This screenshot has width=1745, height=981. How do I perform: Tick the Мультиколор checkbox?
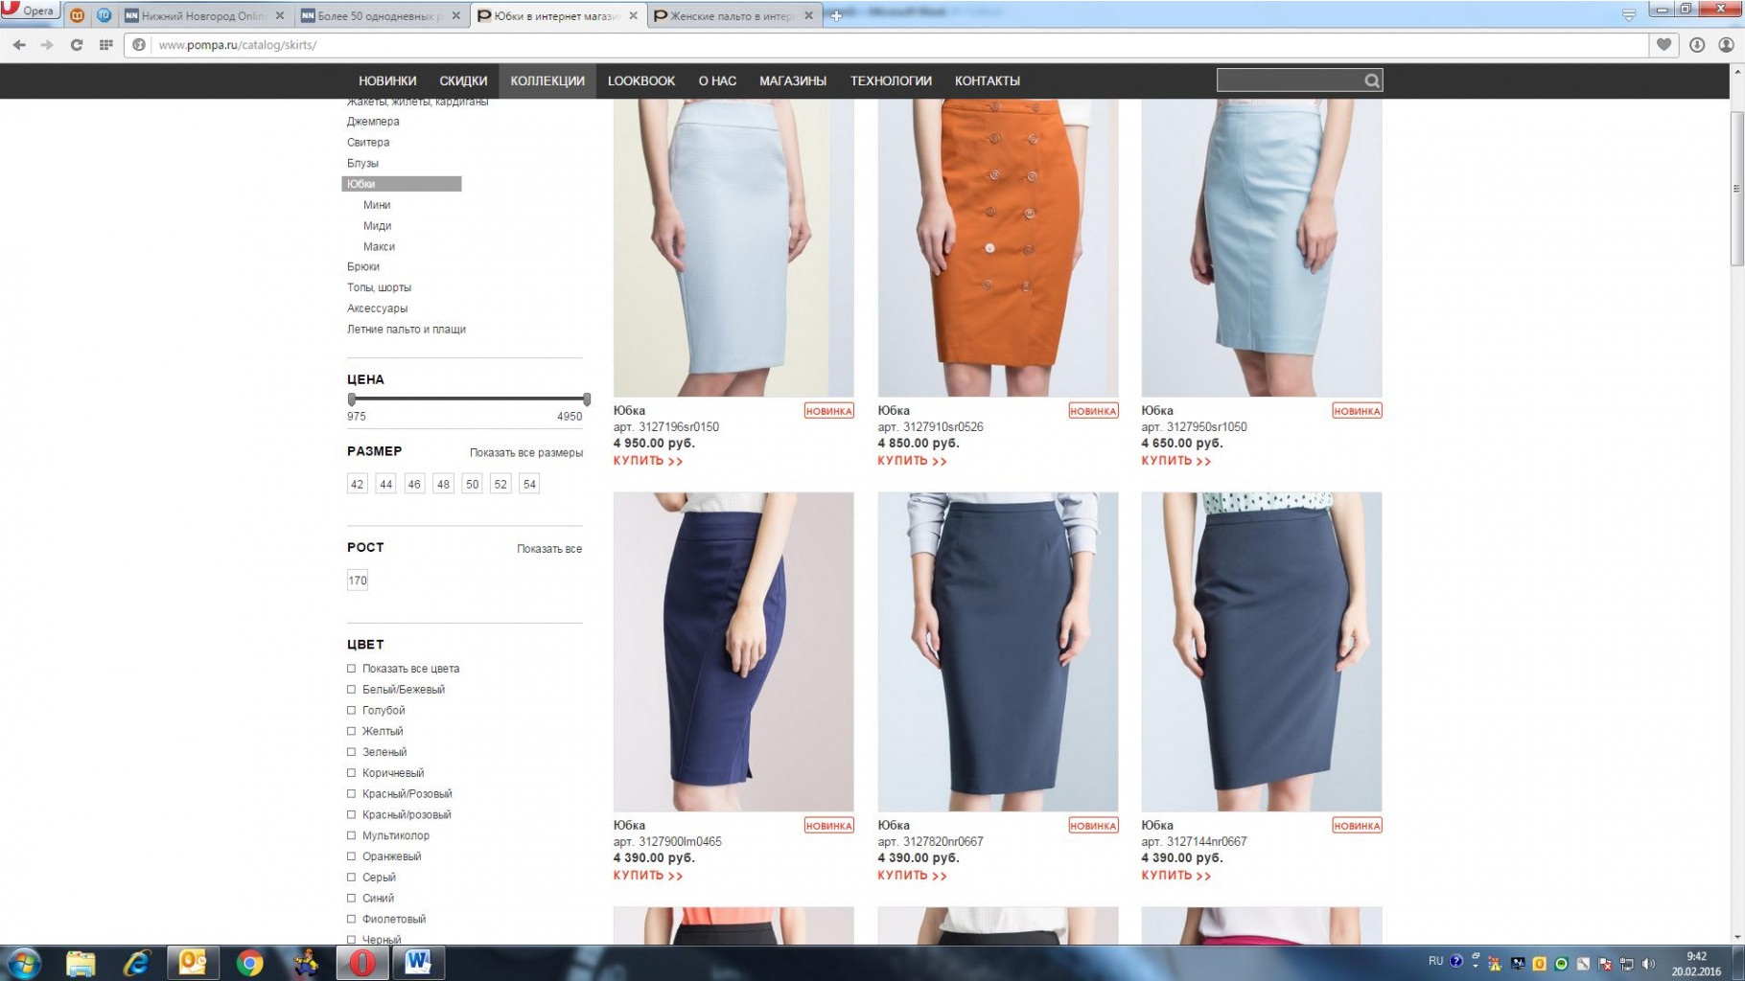pyautogui.click(x=351, y=835)
